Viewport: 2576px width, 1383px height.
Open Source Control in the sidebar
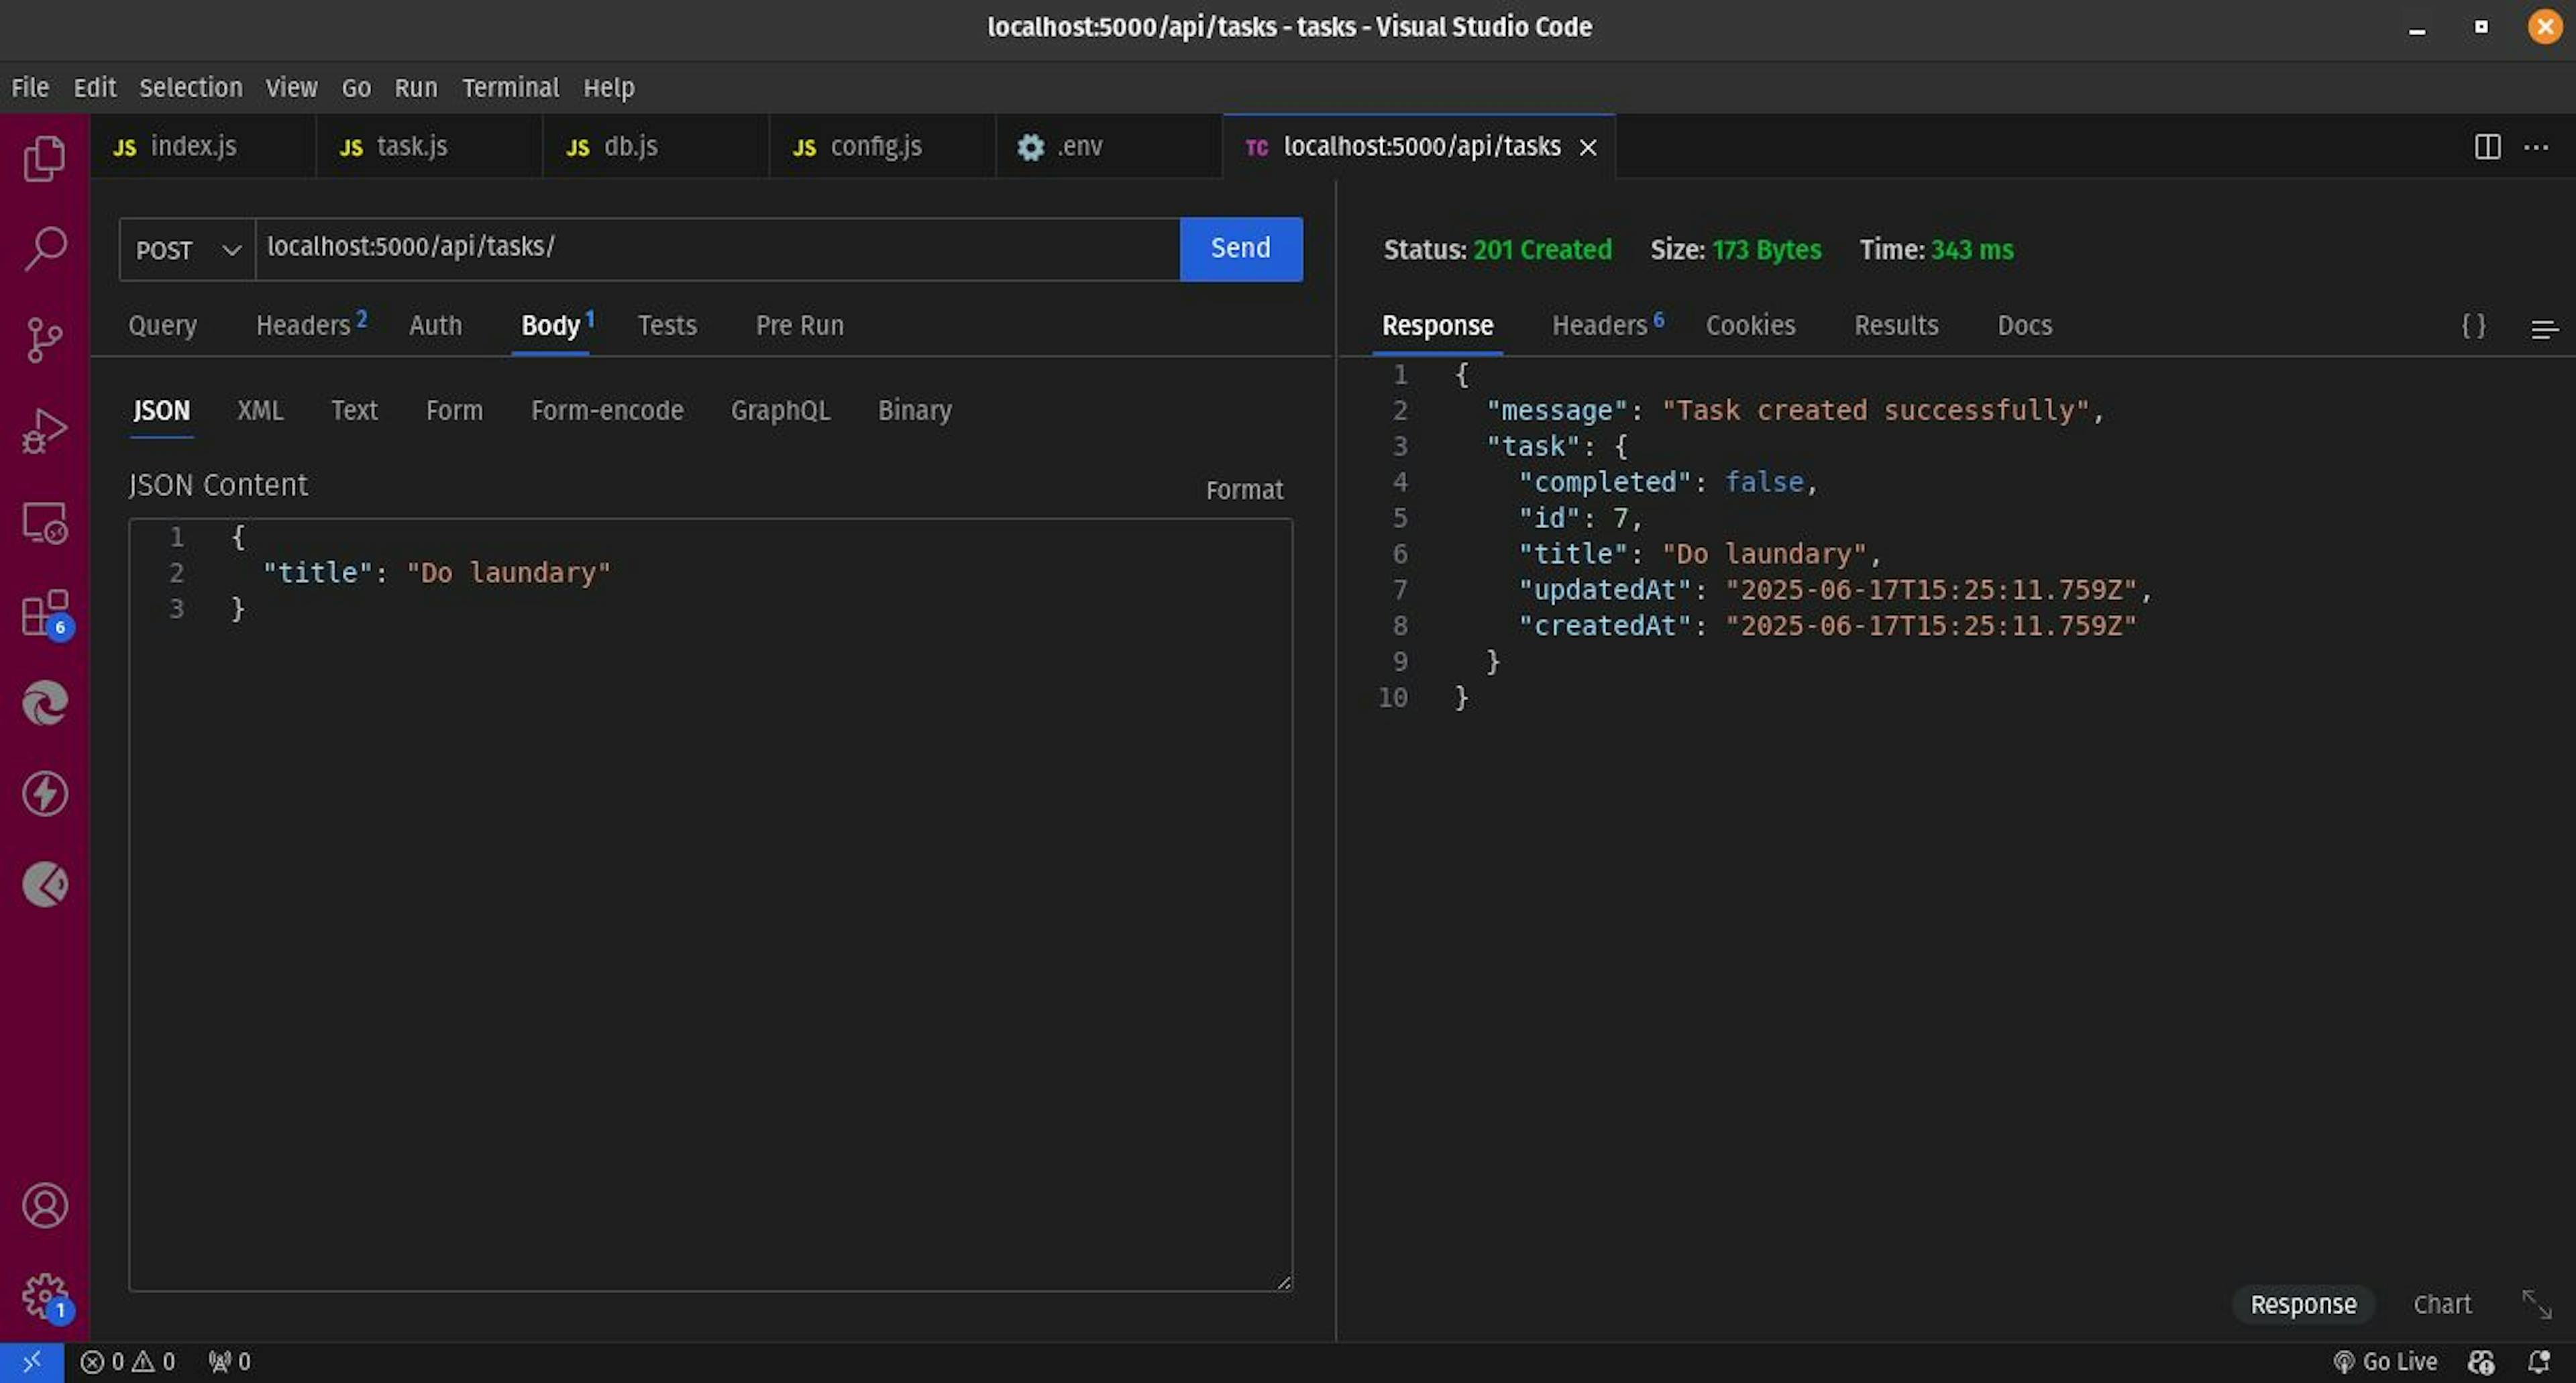coord(44,340)
